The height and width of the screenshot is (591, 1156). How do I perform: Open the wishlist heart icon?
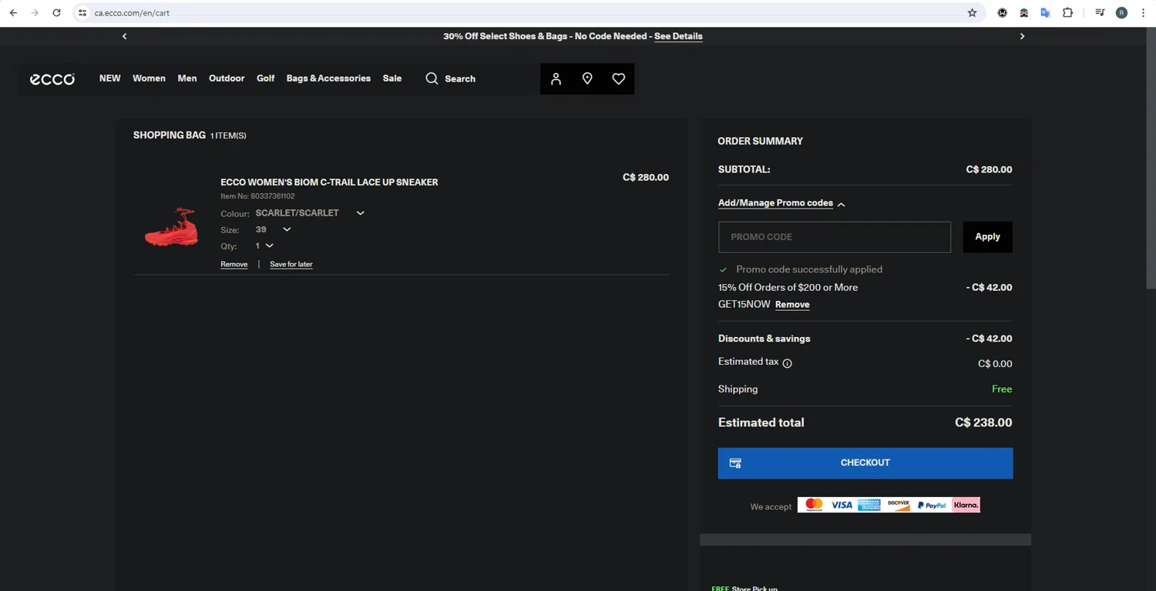pos(618,78)
